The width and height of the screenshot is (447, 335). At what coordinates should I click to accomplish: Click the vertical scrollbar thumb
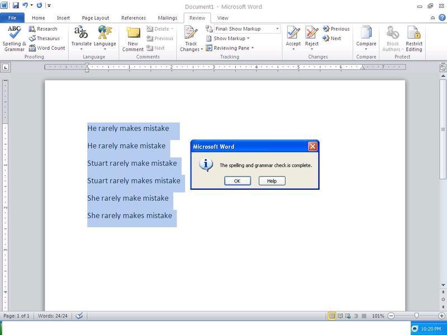(x=443, y=129)
